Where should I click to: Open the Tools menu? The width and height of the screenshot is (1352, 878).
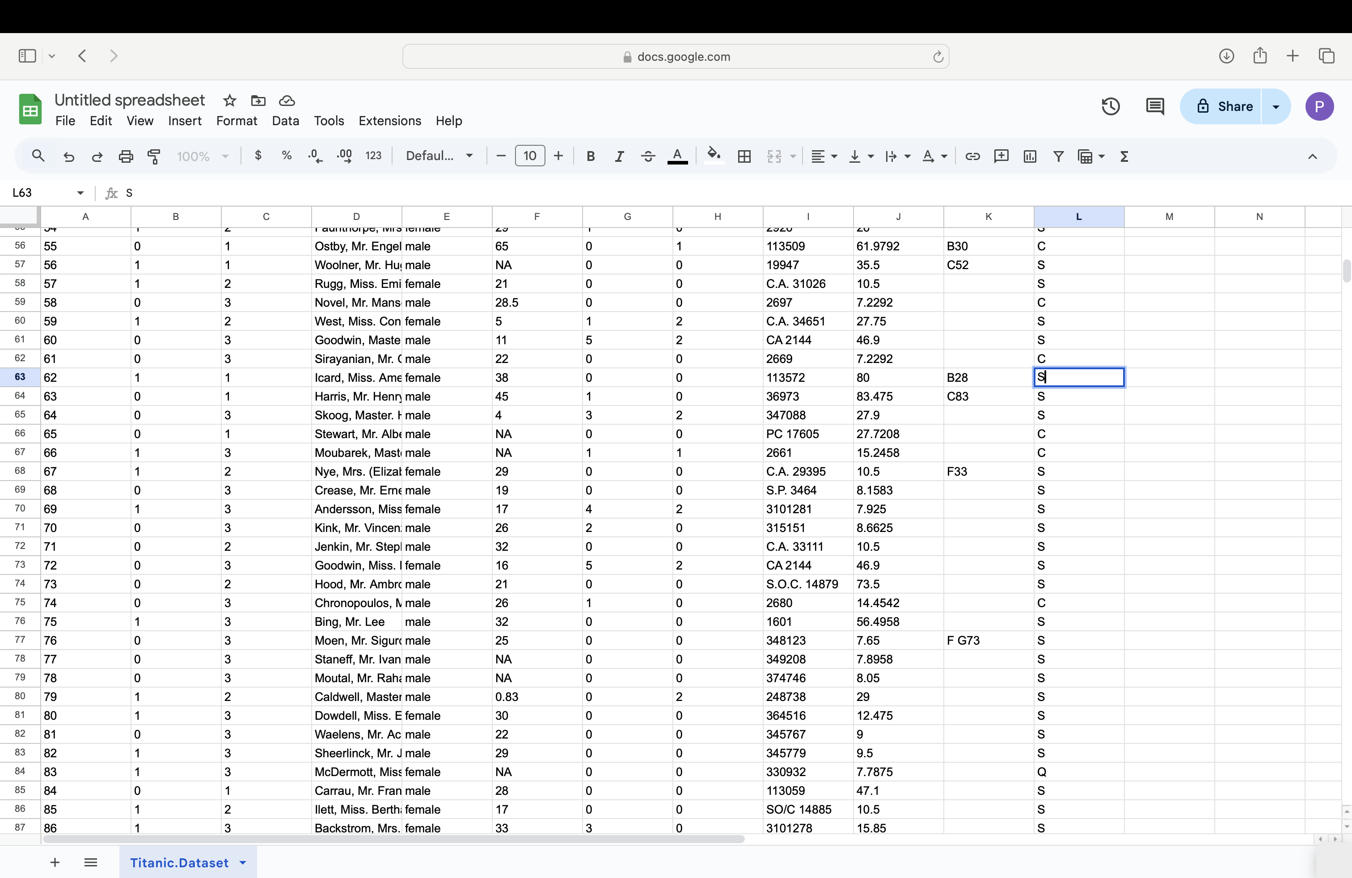329,120
